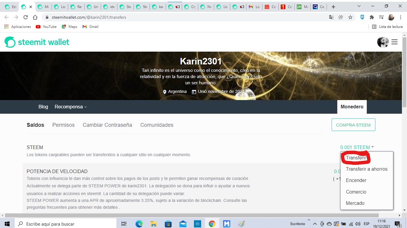The image size is (407, 228).
Task: Click the ESP input language indicator
Action: tap(366, 224)
